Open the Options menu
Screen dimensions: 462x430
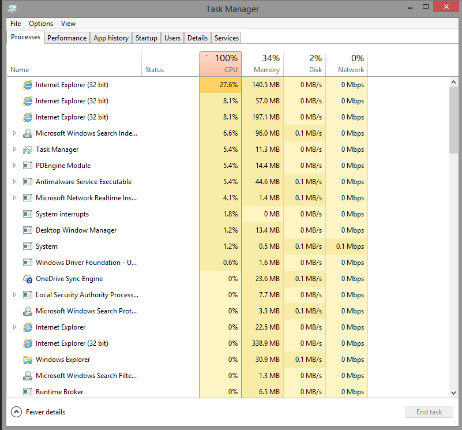coord(41,24)
